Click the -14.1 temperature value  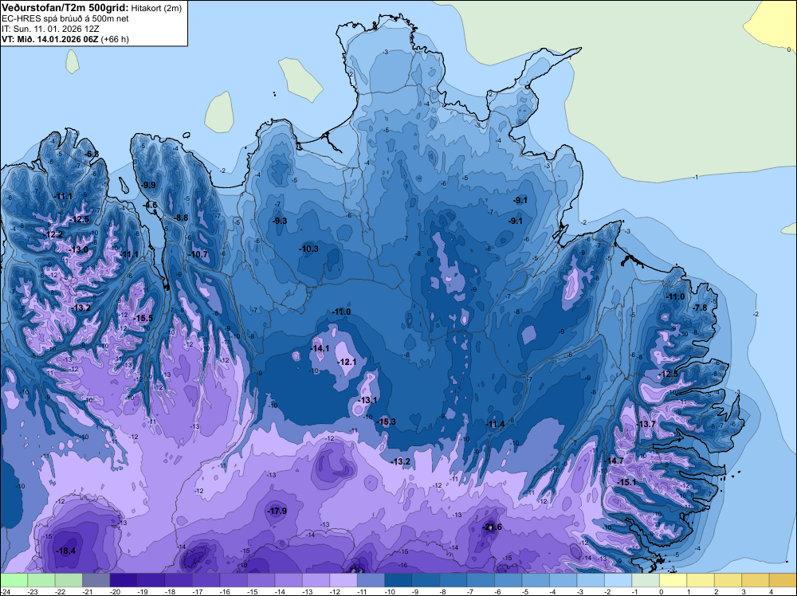[x=320, y=348]
